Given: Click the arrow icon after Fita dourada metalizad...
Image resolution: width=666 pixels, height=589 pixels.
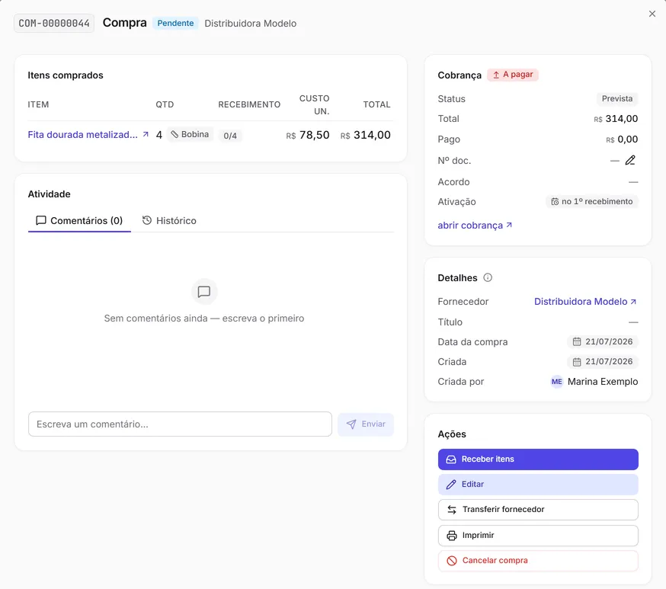Looking at the screenshot, I should [146, 134].
